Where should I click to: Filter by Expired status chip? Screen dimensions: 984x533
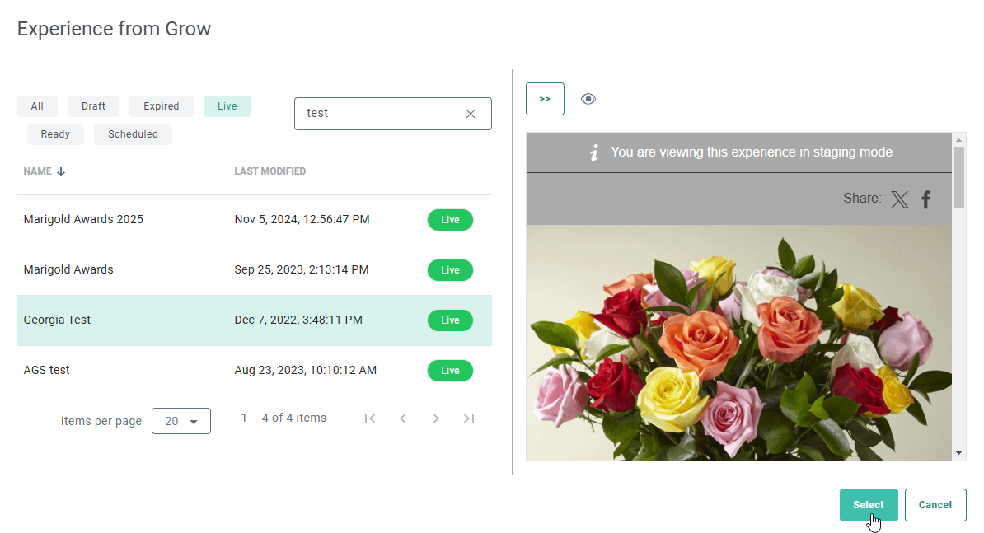tap(161, 106)
